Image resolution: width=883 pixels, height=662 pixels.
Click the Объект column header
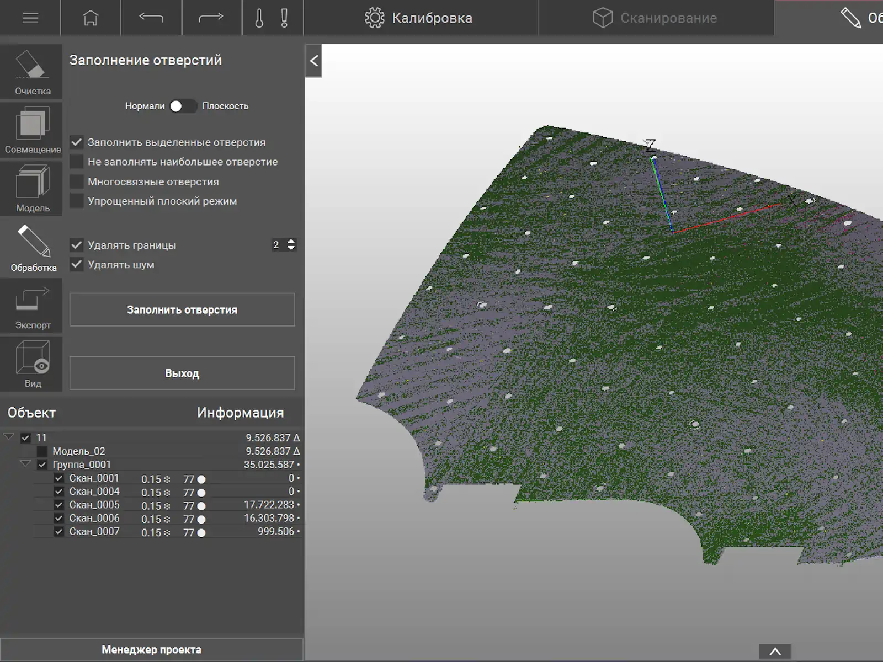(31, 413)
